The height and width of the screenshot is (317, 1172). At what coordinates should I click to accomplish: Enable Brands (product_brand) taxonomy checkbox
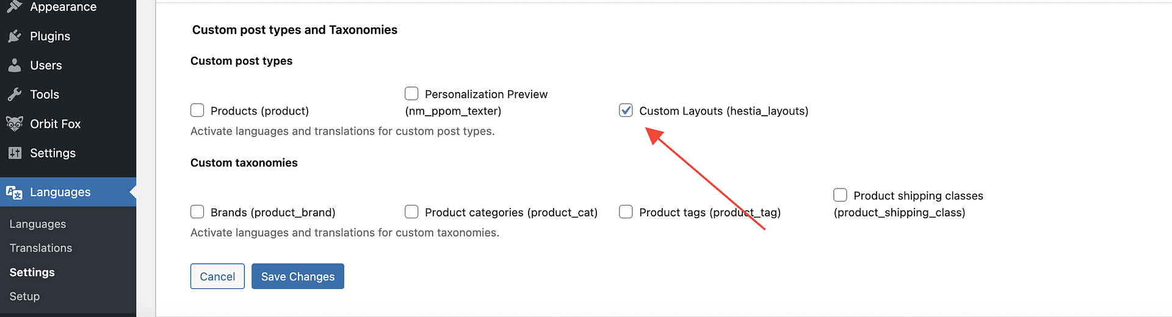[197, 212]
